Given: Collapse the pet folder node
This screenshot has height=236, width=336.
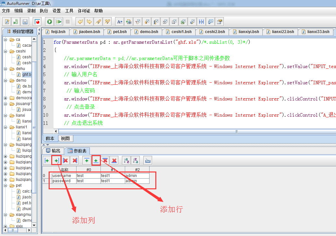Looking at the screenshot, I should coord(6,185).
